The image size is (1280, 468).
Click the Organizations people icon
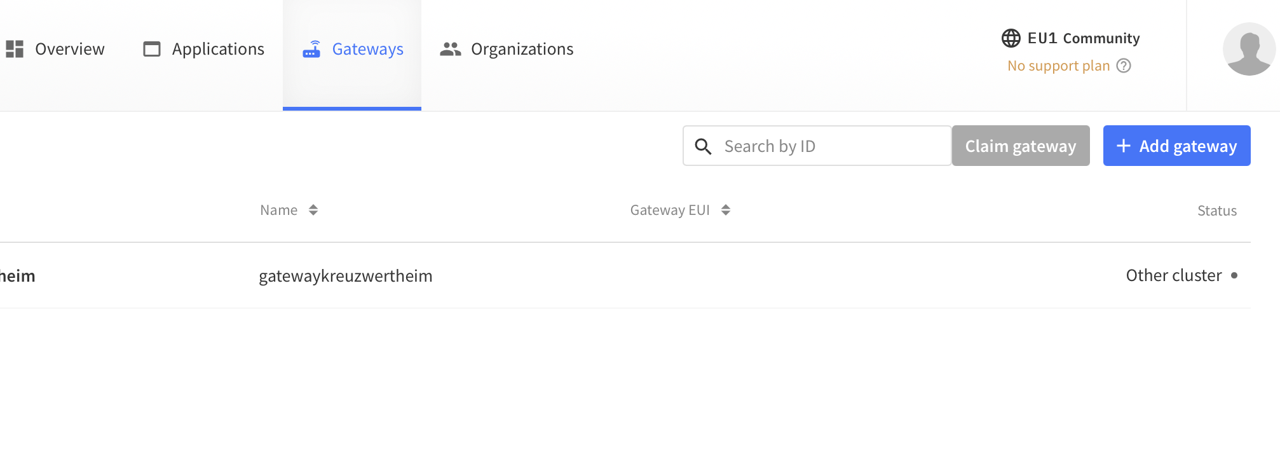[451, 49]
